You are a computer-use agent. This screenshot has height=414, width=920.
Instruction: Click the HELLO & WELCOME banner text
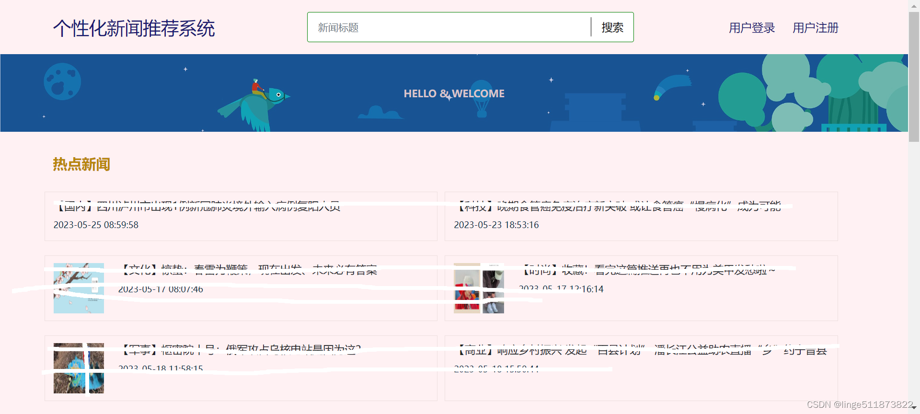click(x=454, y=93)
